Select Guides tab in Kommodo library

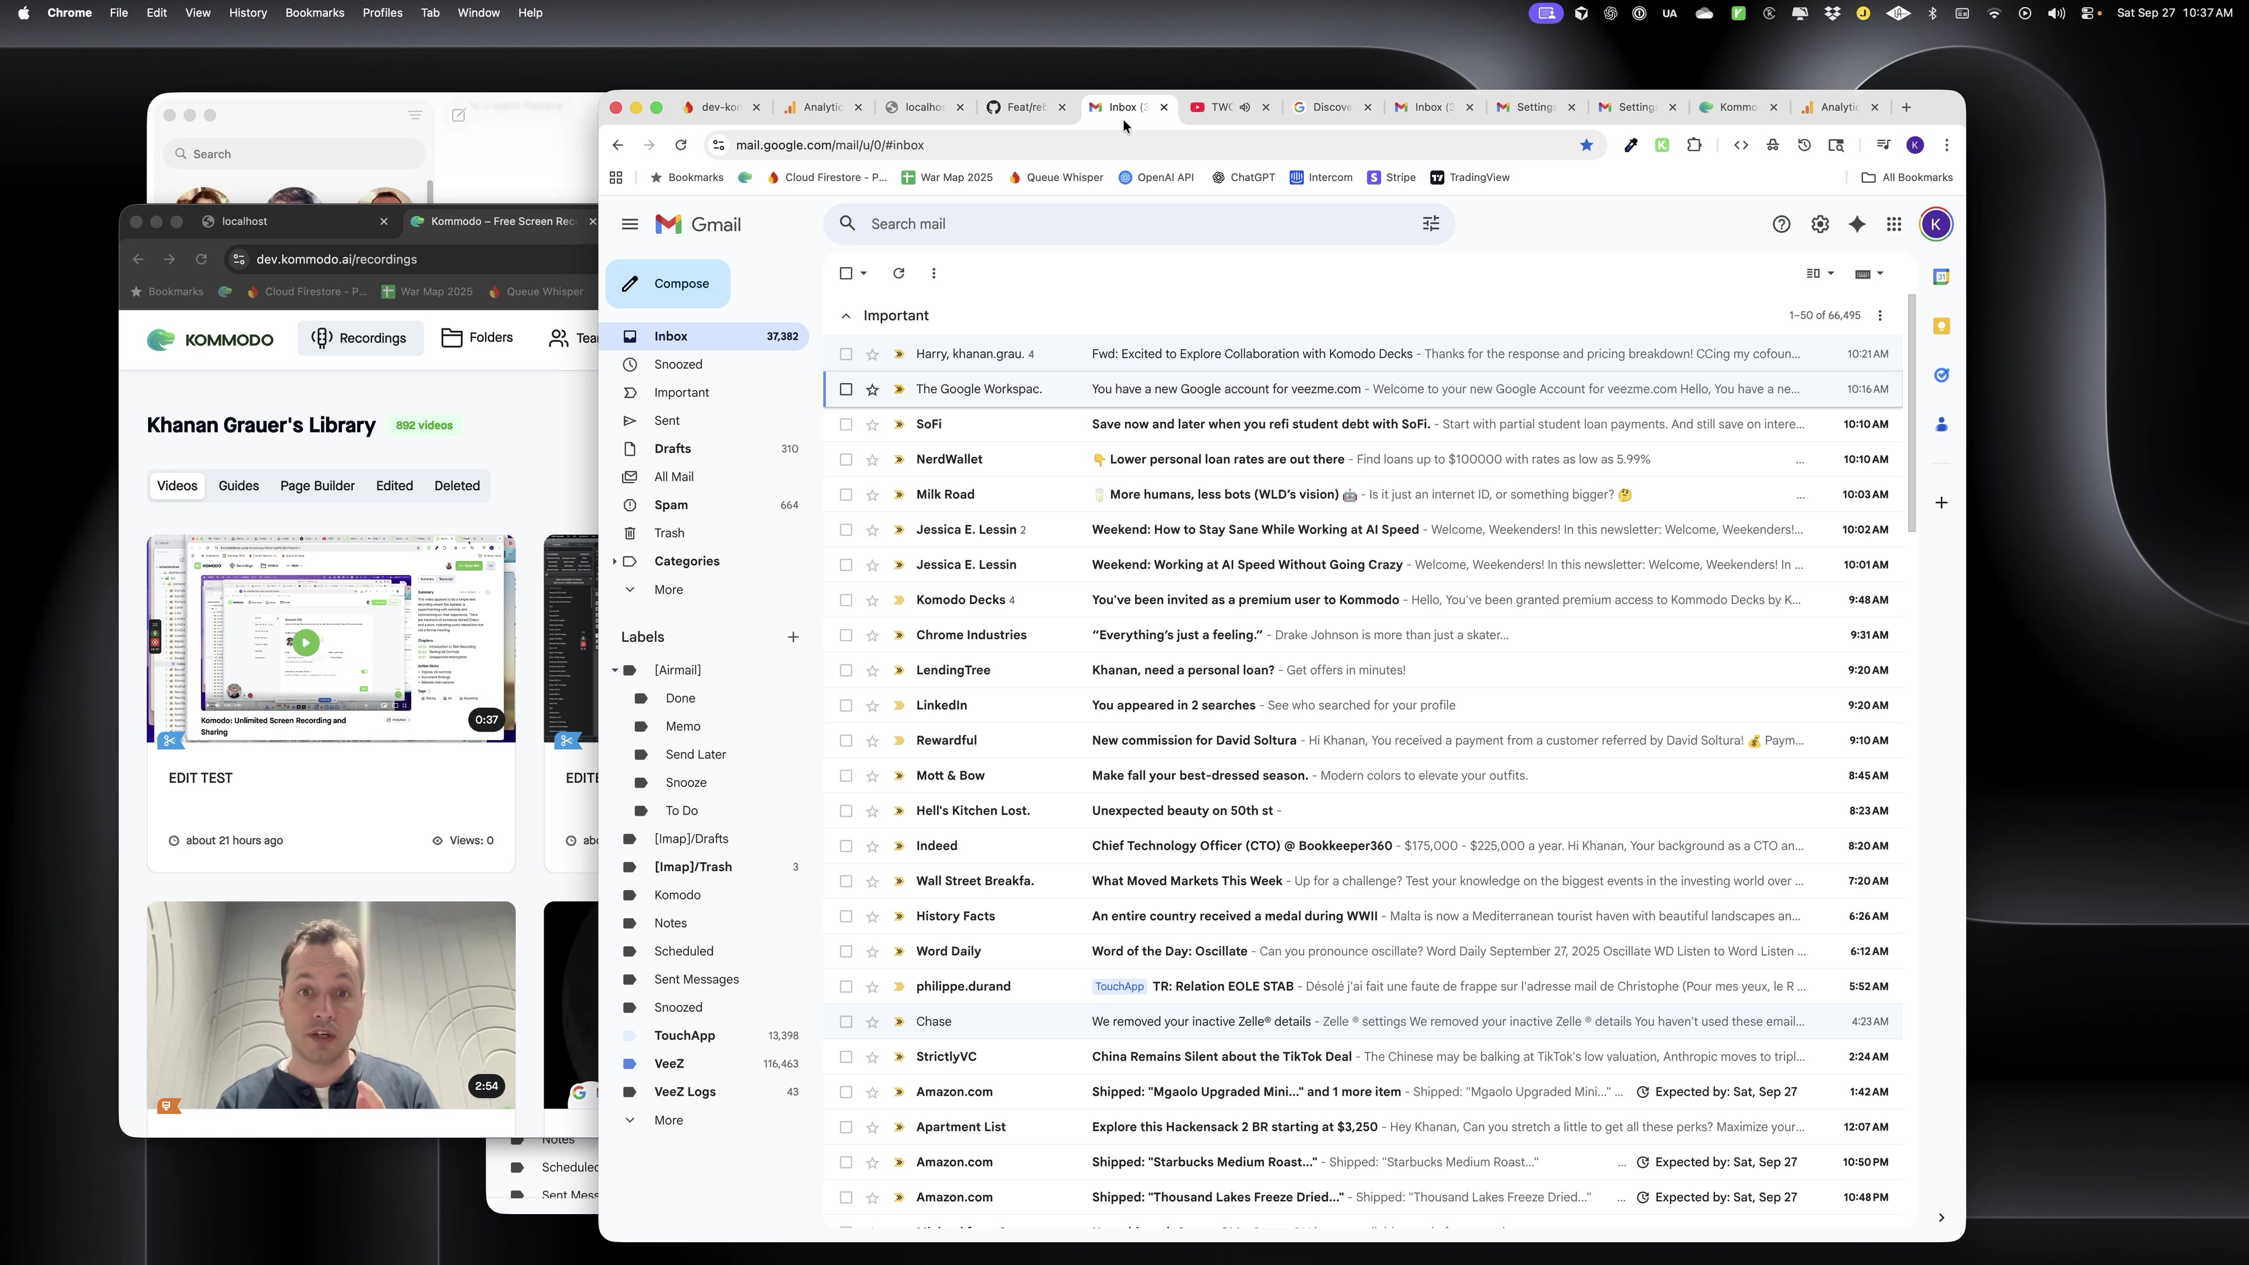pos(238,486)
